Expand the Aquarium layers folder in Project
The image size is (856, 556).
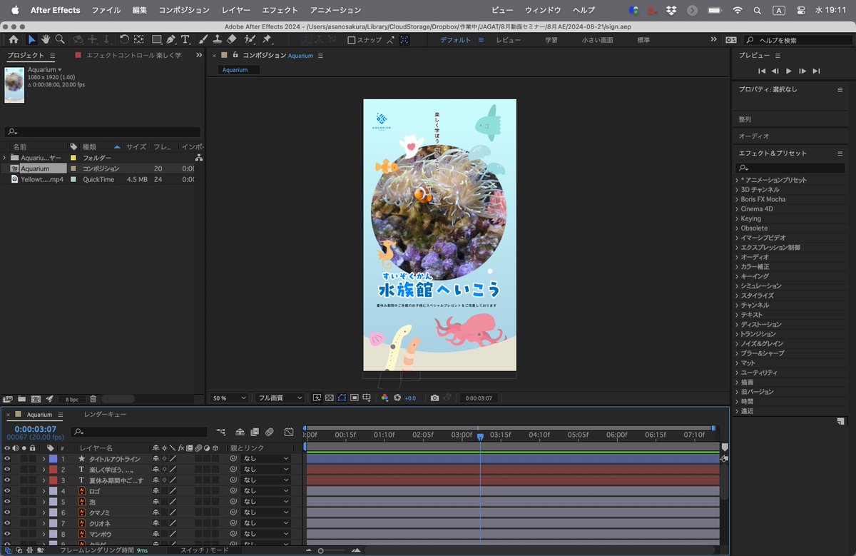(x=5, y=158)
